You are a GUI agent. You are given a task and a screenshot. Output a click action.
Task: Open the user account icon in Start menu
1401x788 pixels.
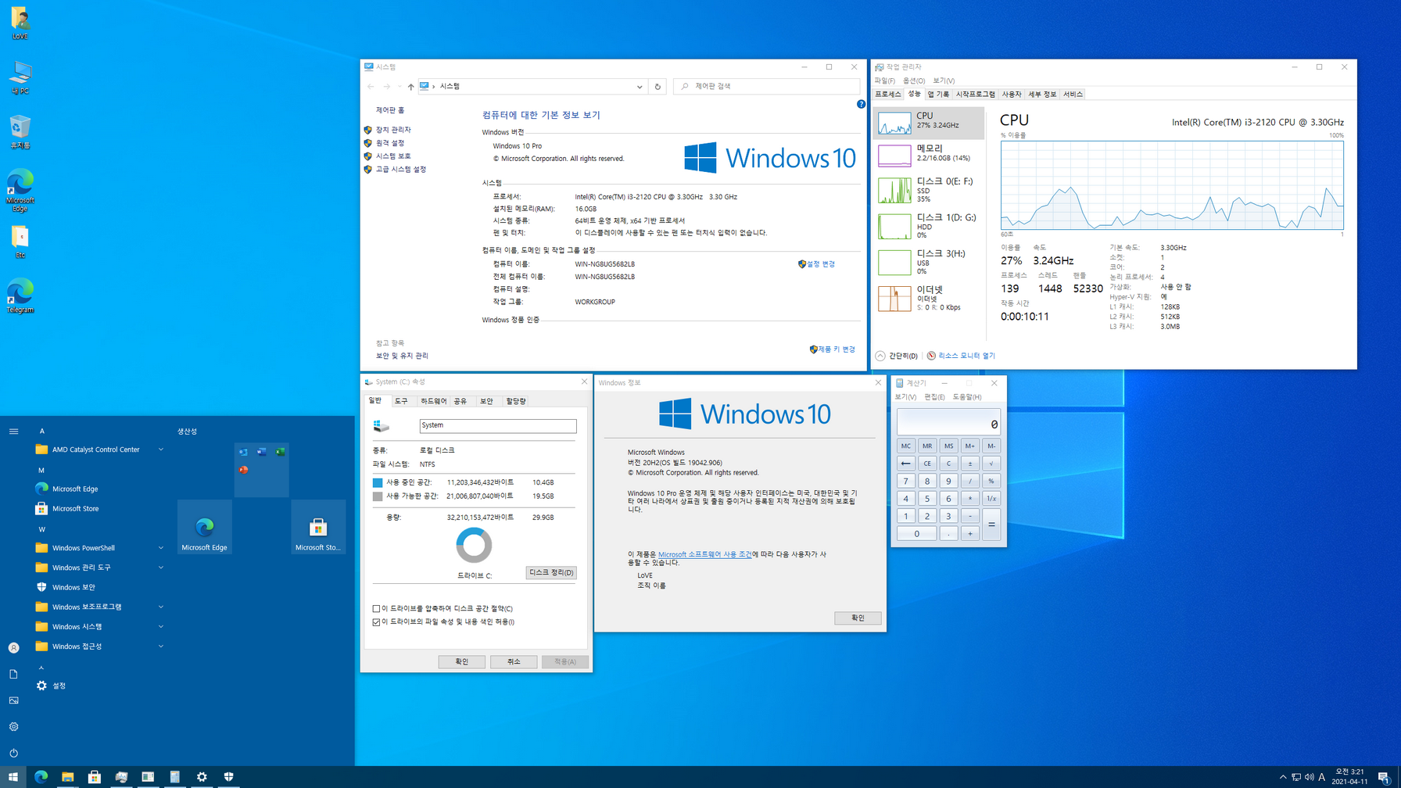[x=13, y=648]
